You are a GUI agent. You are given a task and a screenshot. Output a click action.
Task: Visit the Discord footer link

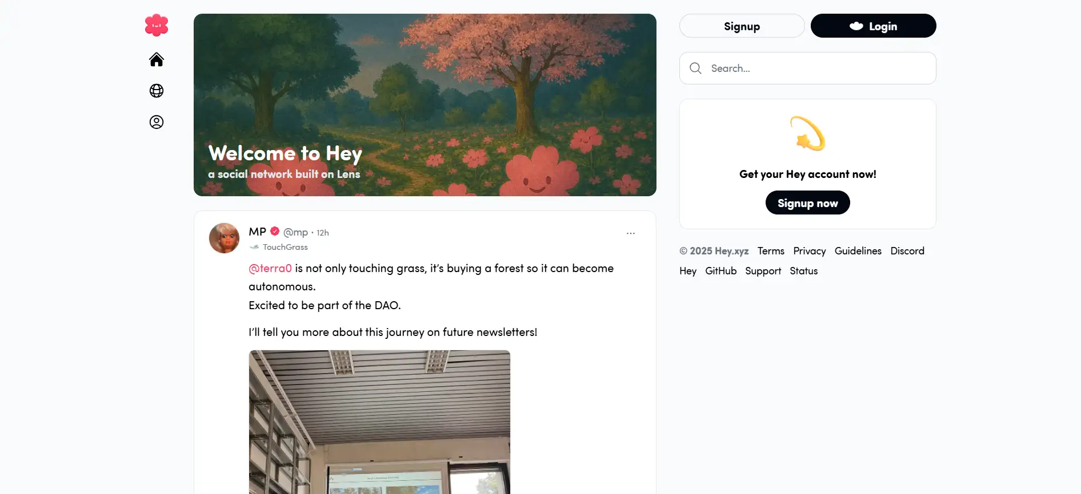[907, 251]
